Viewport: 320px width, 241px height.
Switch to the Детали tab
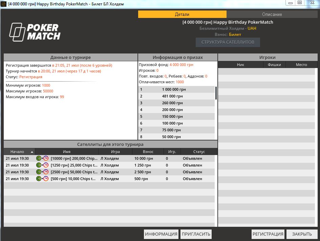182,14
